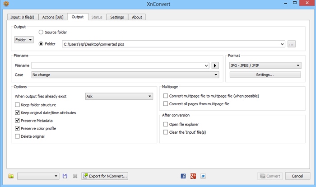316x187 pixels.
Task: Share via the Facebook icon
Action: coord(183,176)
